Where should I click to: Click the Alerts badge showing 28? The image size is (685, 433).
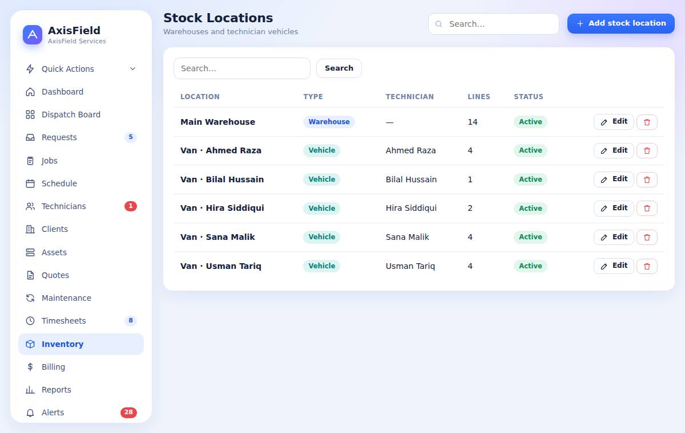pyautogui.click(x=128, y=412)
